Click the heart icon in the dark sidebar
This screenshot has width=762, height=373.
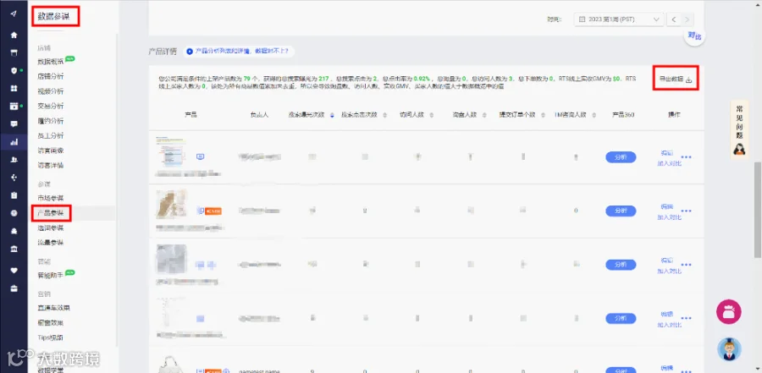[x=14, y=271]
